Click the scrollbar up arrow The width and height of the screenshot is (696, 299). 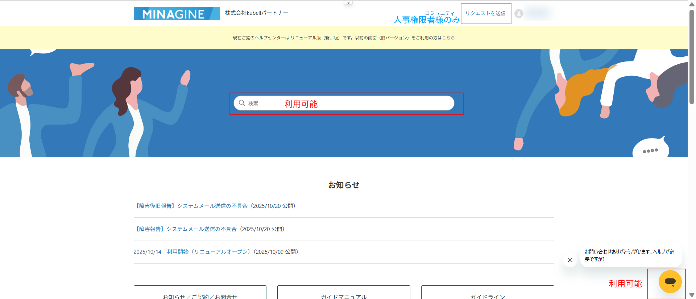pyautogui.click(x=692, y=4)
